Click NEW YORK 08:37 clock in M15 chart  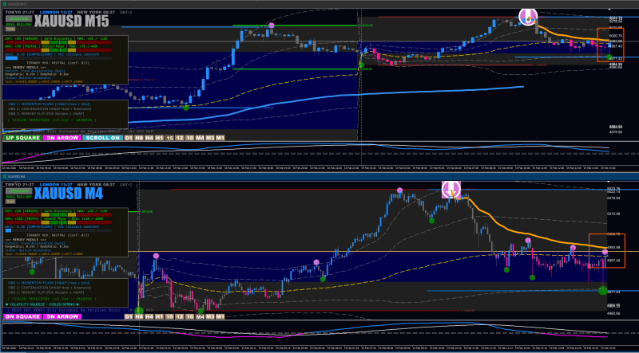point(97,13)
